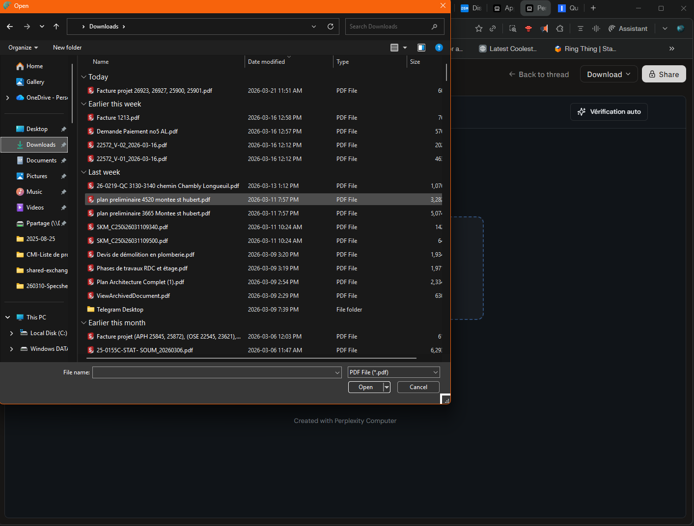Refresh the Downloads folder listing
694x526 pixels.
[331, 26]
